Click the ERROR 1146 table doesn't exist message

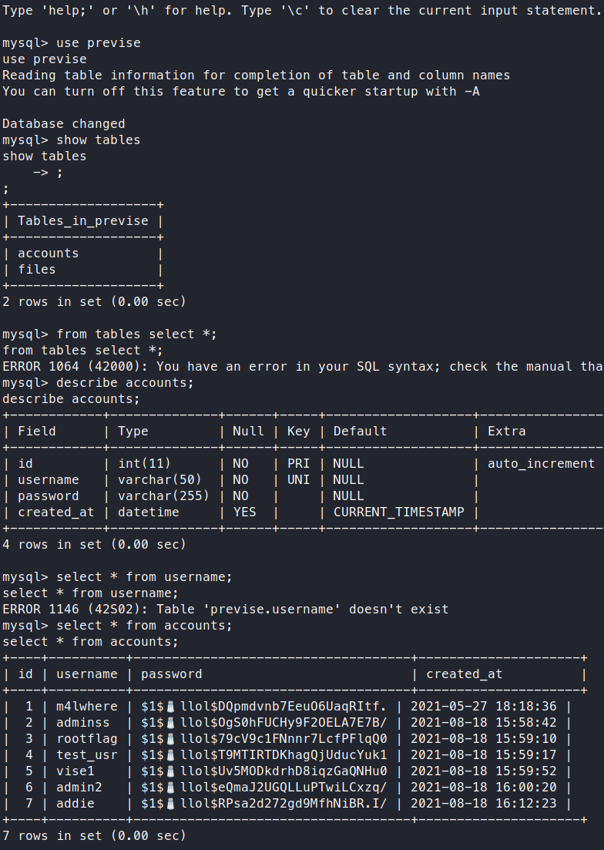click(x=225, y=609)
